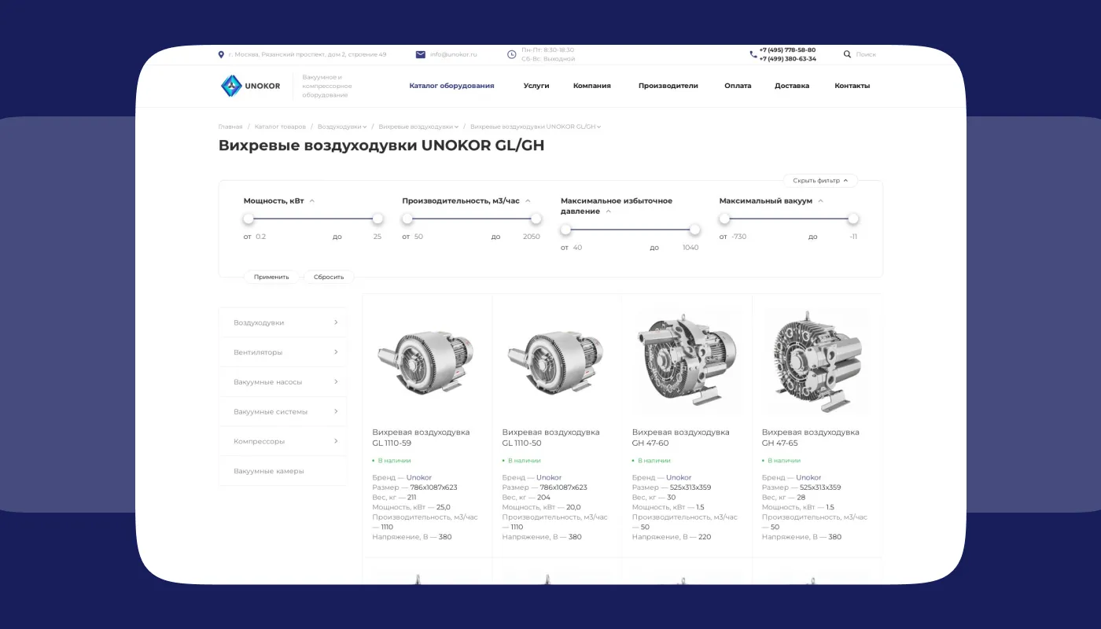Collapse the Максимальный вакуум filter

[x=820, y=201]
